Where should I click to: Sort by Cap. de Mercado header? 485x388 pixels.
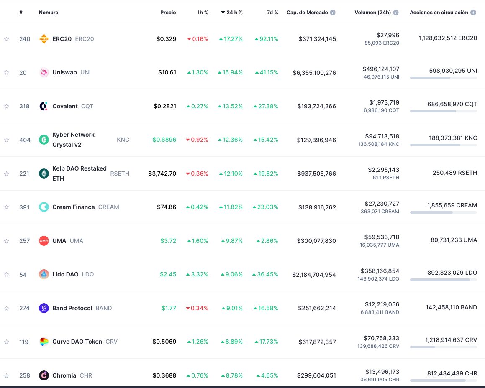307,13
